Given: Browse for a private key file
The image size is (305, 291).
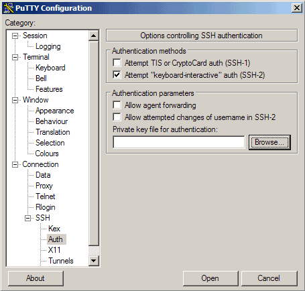Looking at the screenshot, I should [x=269, y=142].
